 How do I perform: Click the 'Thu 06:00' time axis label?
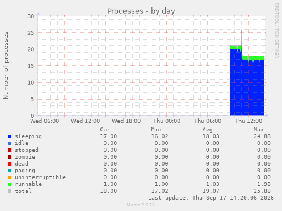tap(208, 121)
